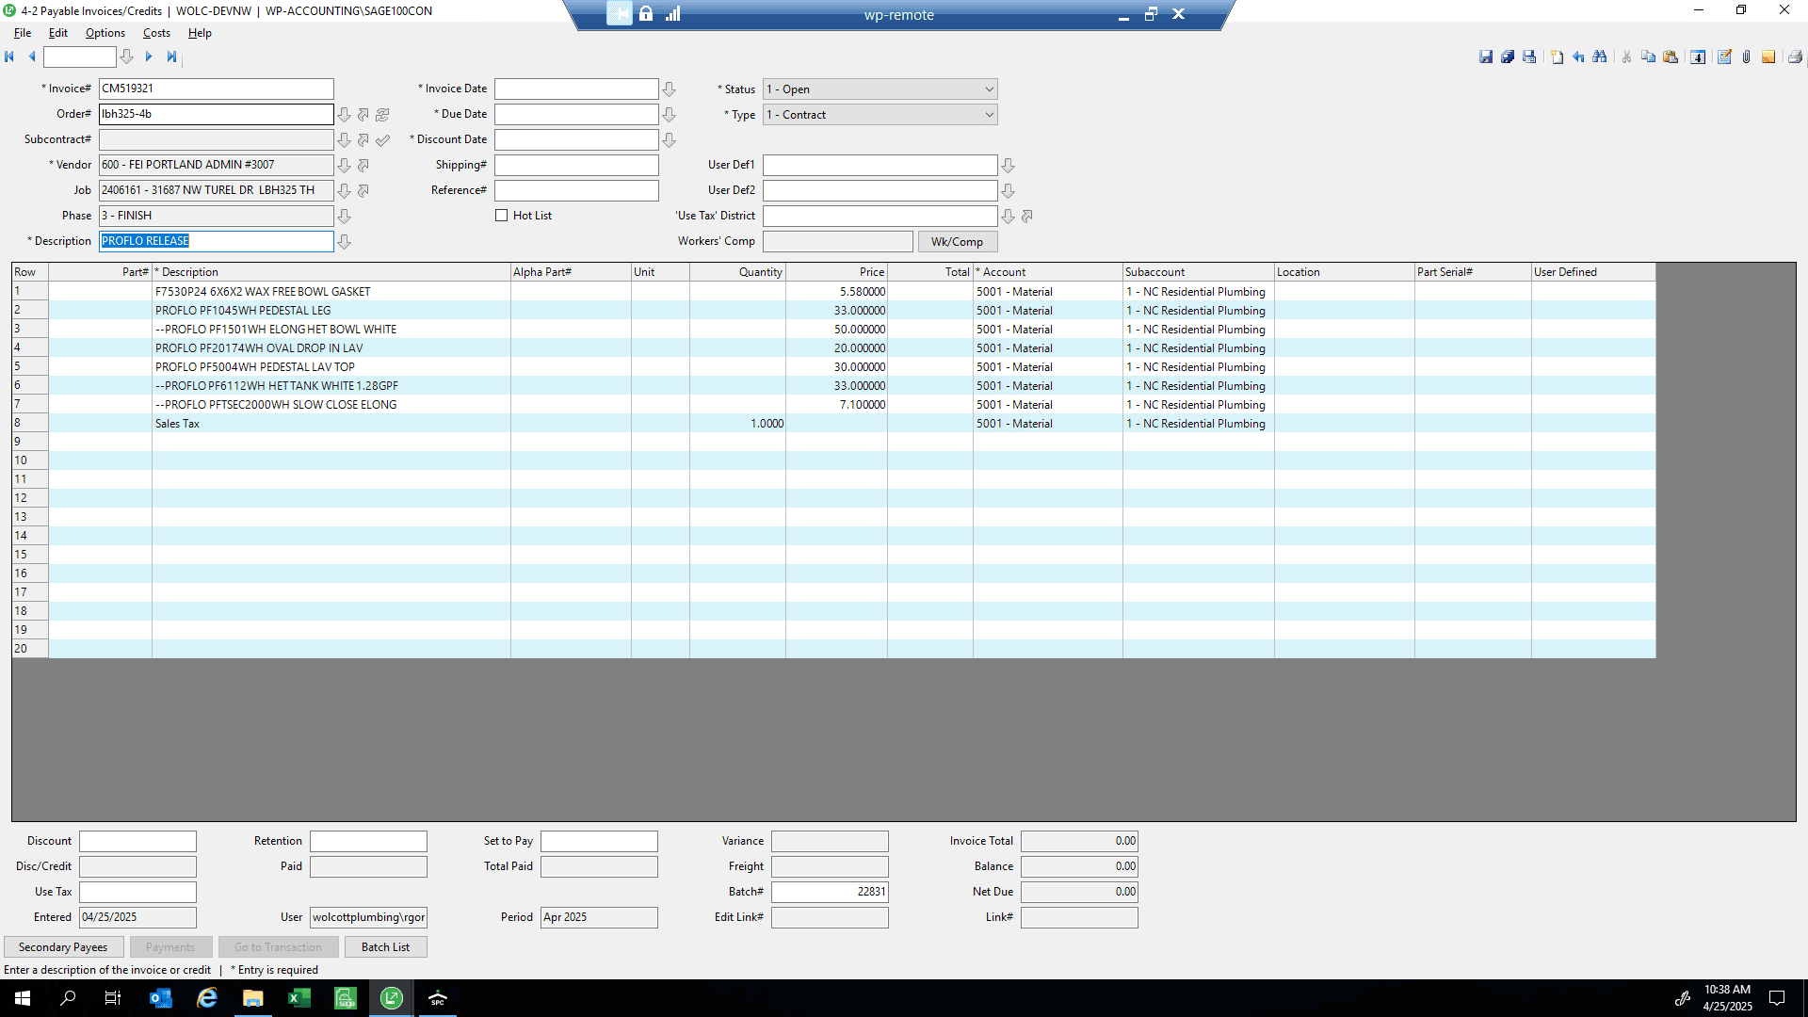Open the Due Date picker arrow

point(670,115)
